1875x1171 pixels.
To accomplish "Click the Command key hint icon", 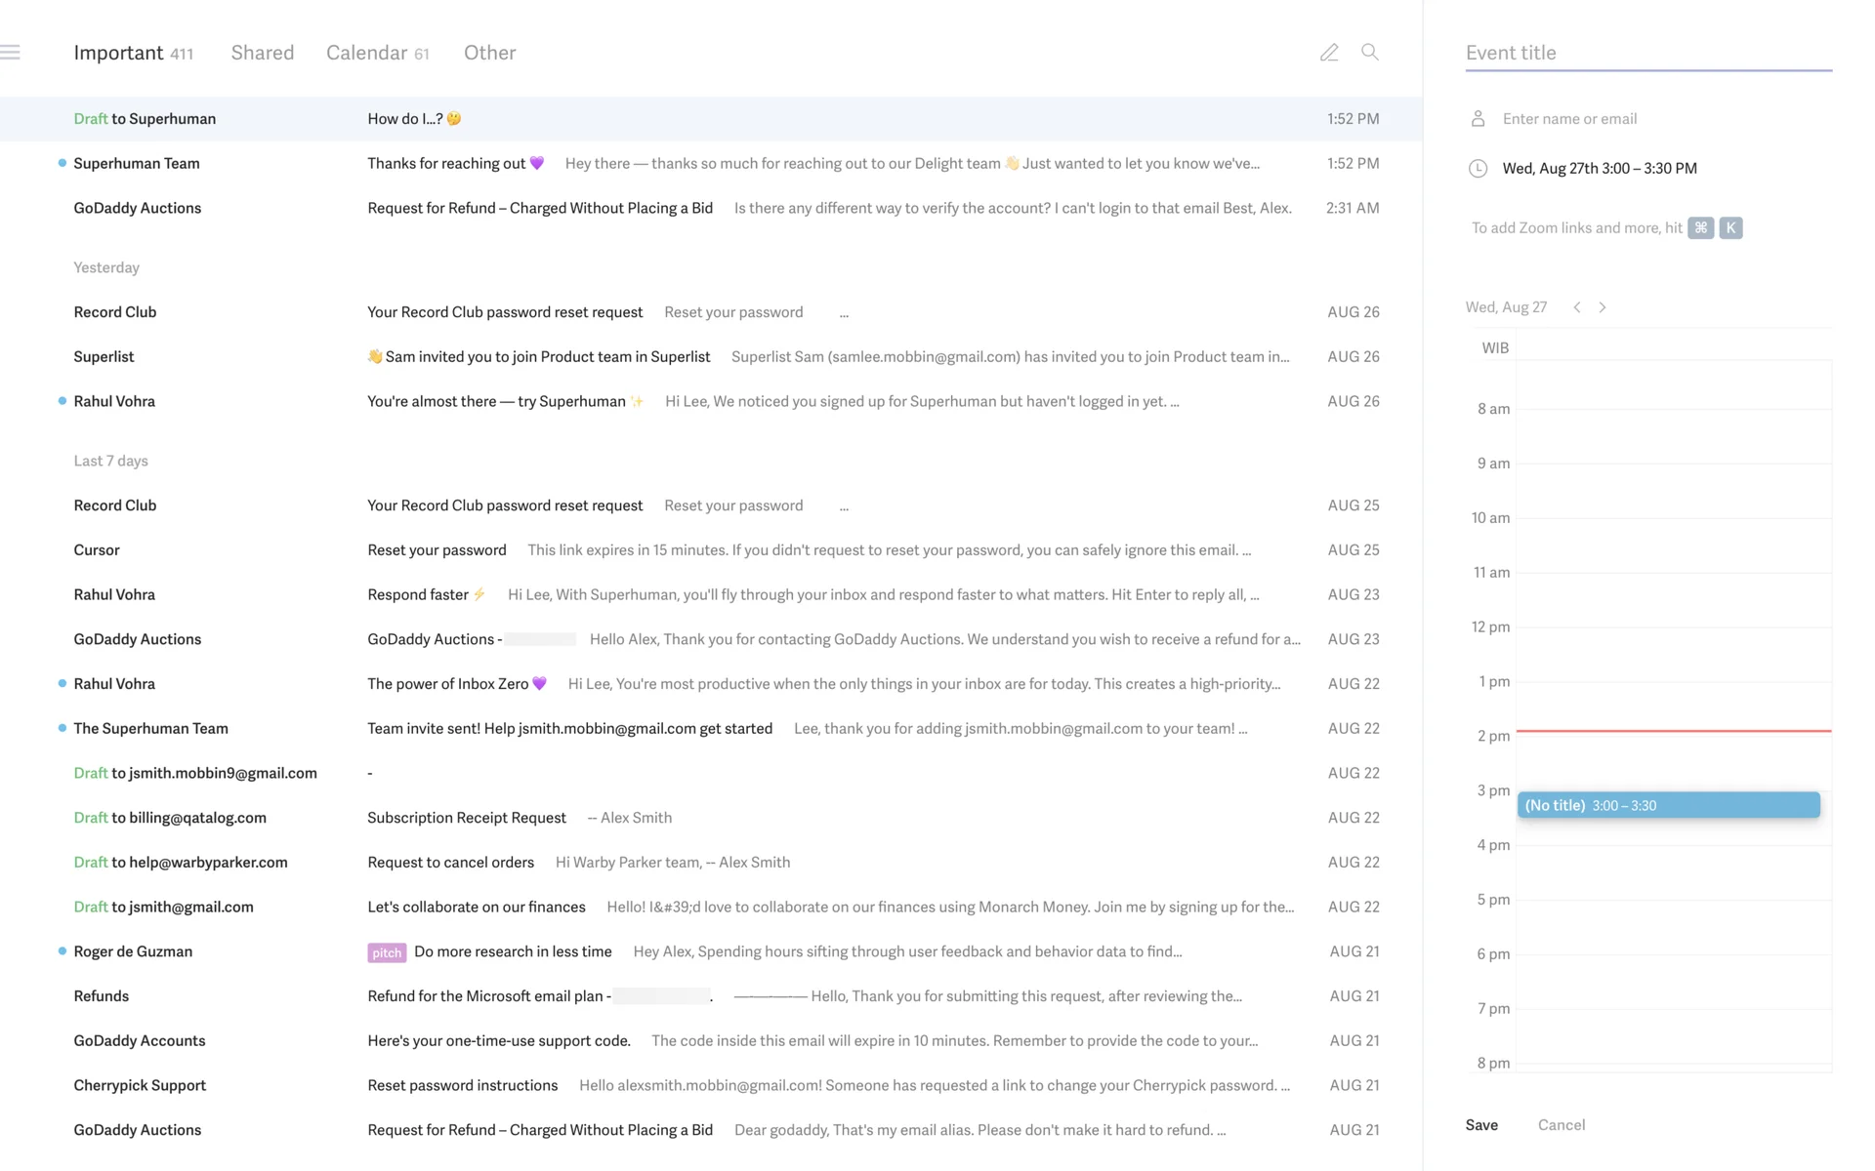I will (1700, 228).
